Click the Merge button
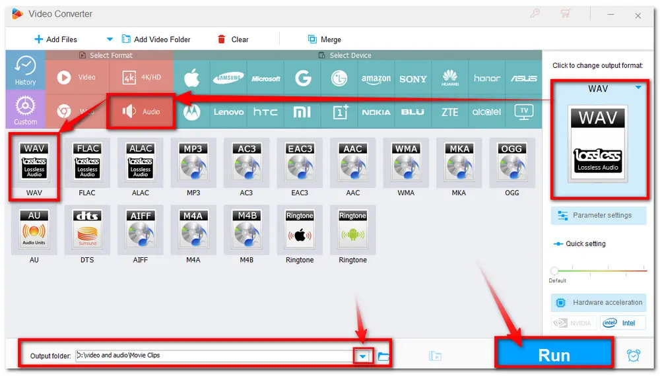This screenshot has width=660, height=376. [324, 40]
